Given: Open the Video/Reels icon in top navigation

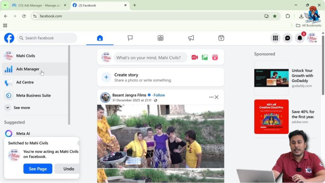Looking at the screenshot, I should pyautogui.click(x=221, y=38).
